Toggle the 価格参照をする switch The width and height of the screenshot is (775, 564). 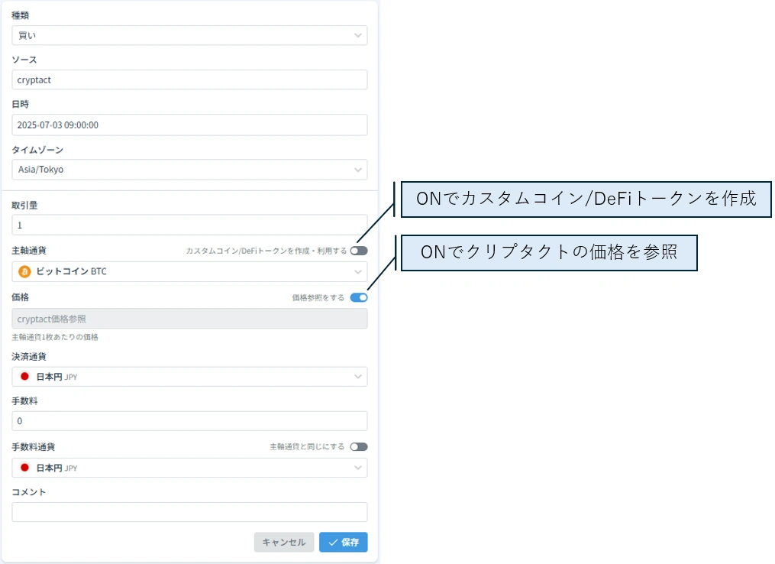tap(359, 297)
